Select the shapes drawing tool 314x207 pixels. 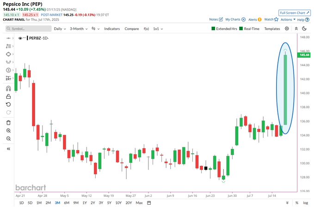pos(8,54)
